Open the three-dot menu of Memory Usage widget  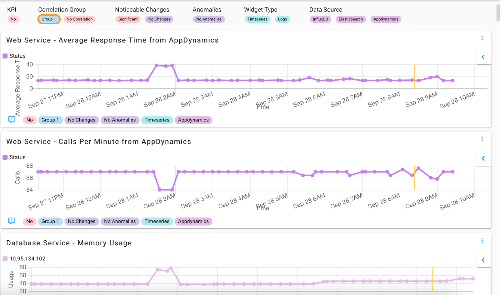tap(482, 241)
